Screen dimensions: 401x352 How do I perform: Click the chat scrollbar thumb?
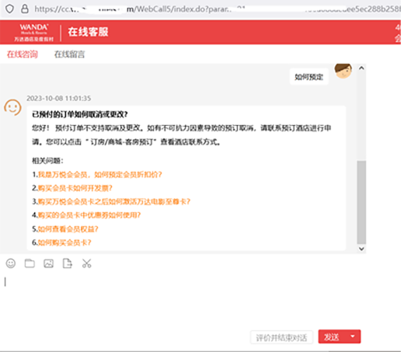coord(361,202)
